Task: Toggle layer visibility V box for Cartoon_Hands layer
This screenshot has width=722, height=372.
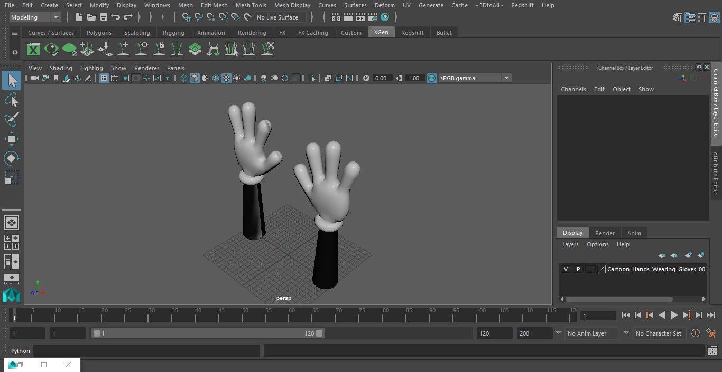Action: click(x=566, y=269)
